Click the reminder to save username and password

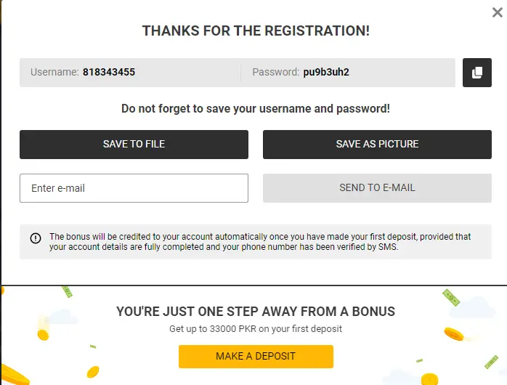coord(256,109)
